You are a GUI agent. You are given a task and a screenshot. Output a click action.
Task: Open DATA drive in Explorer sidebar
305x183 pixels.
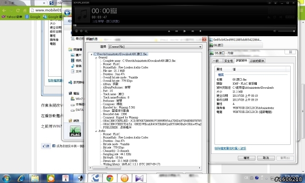tap(77, 110)
